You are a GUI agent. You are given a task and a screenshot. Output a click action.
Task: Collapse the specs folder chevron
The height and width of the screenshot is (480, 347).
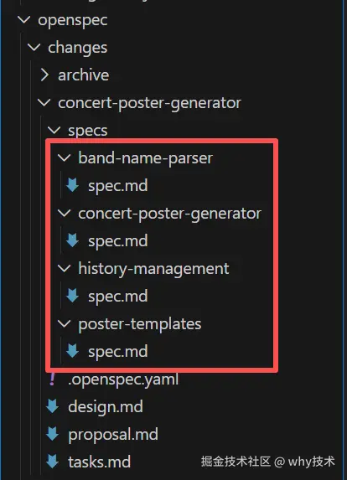(x=54, y=131)
